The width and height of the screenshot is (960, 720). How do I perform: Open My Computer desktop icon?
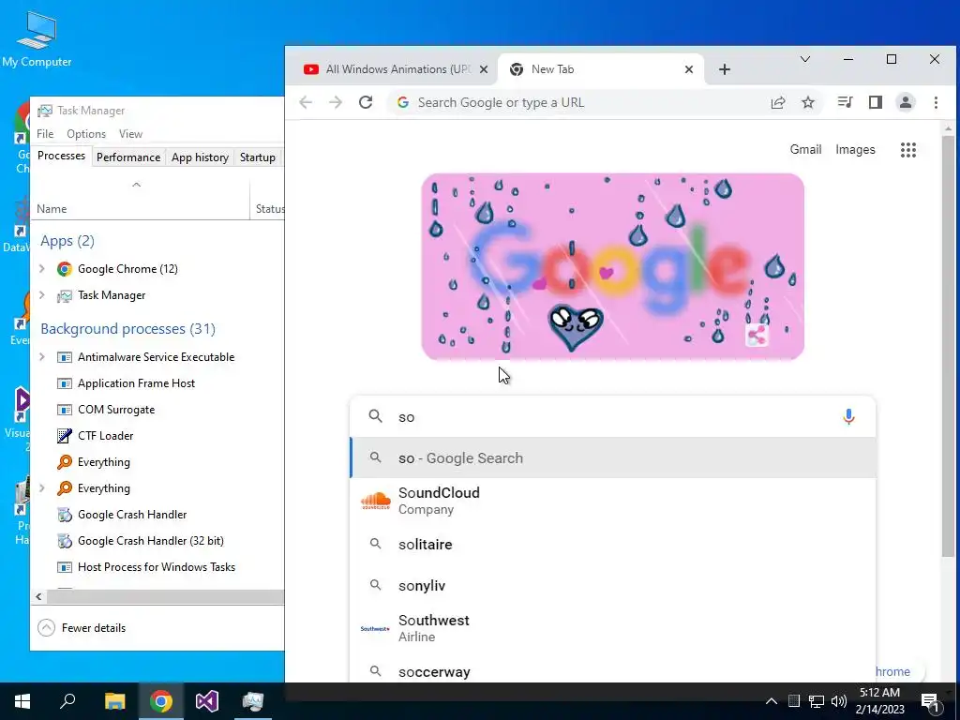[x=37, y=39]
